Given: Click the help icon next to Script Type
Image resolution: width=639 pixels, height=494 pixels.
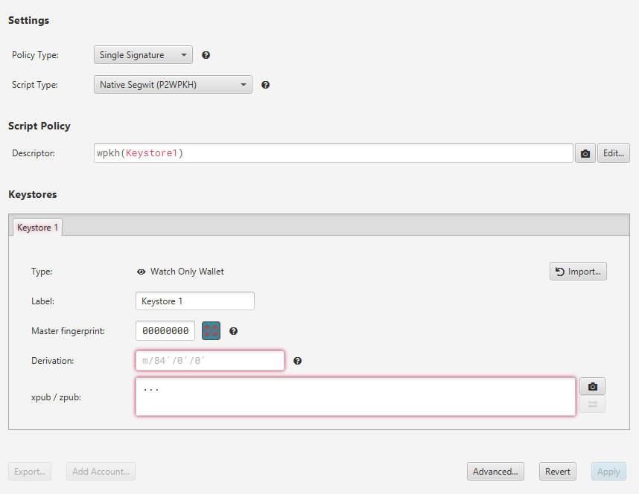Looking at the screenshot, I should 266,85.
